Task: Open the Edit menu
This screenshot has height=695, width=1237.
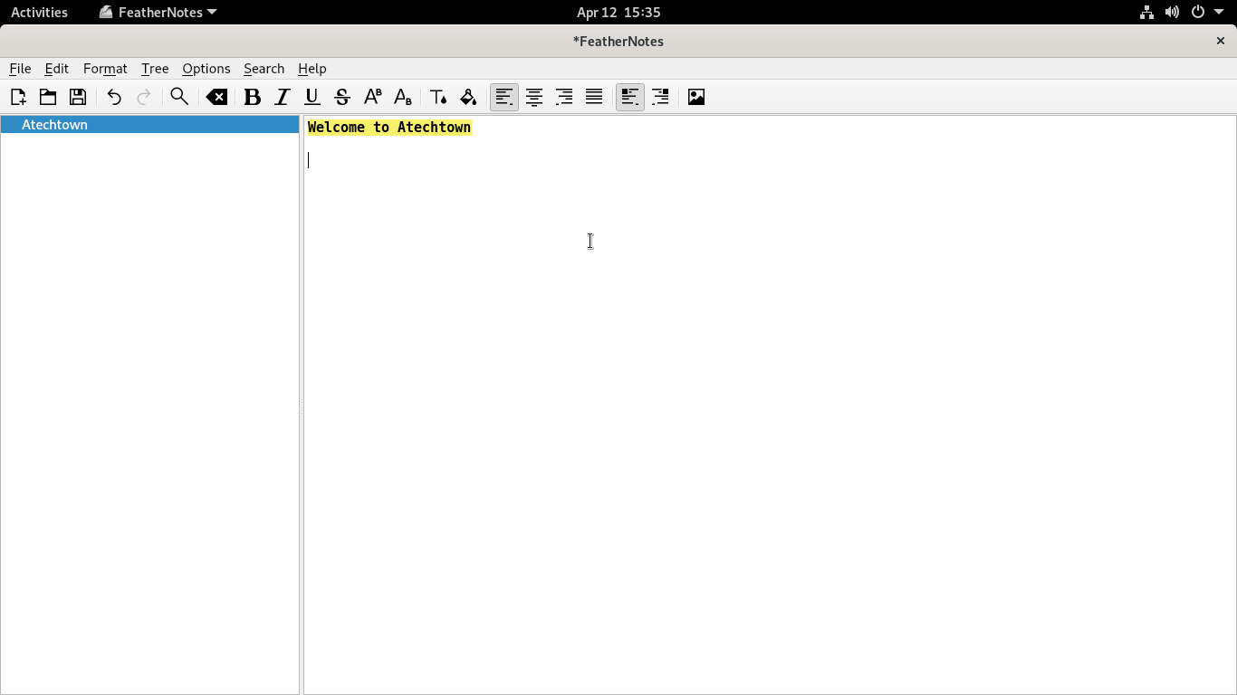Action: 56,69
